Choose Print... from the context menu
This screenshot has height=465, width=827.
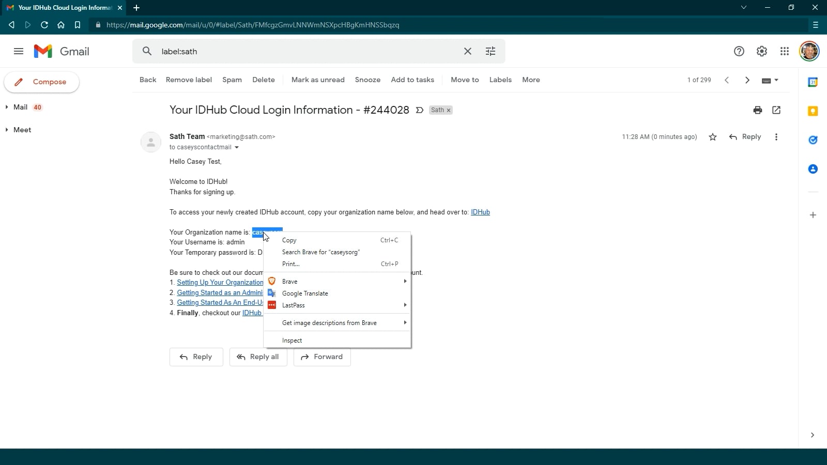337,264
